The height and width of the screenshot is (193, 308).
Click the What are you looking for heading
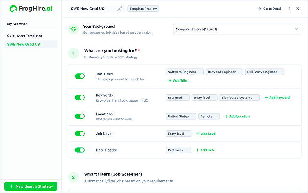pyautogui.click(x=110, y=50)
